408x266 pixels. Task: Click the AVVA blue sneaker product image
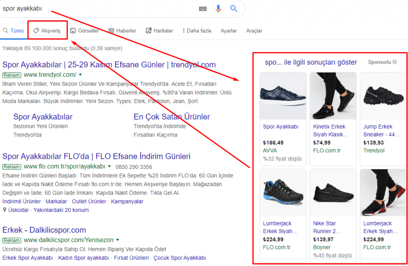tap(283, 96)
